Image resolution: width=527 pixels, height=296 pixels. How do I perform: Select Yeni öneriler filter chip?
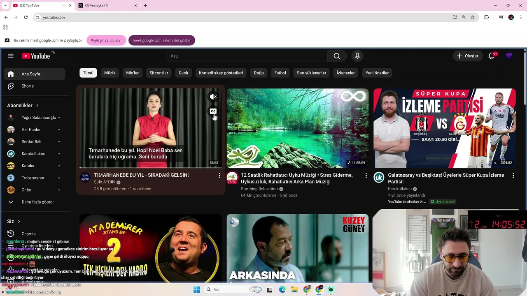click(x=377, y=73)
